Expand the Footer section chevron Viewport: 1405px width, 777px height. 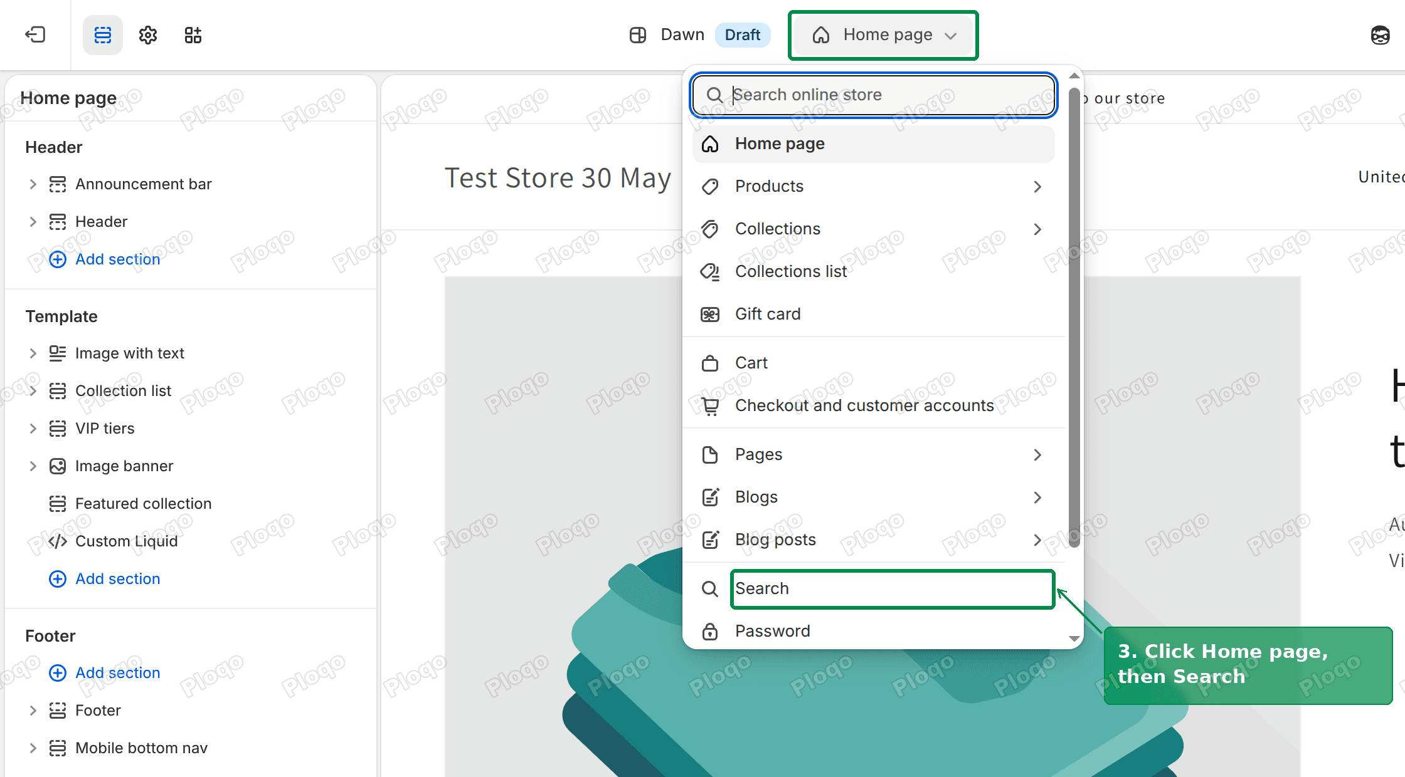pos(33,711)
